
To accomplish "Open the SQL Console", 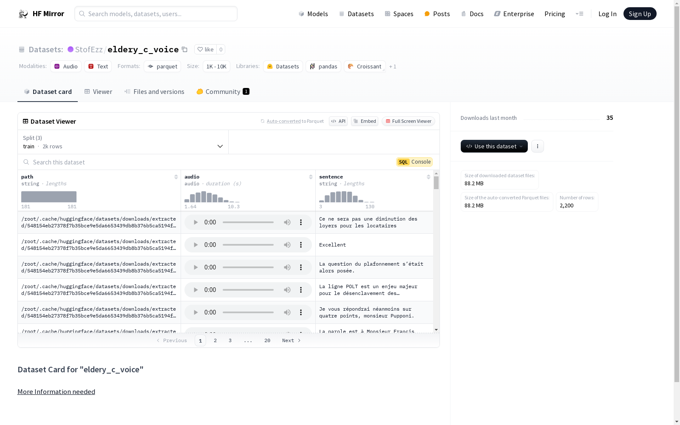I will click(x=414, y=162).
